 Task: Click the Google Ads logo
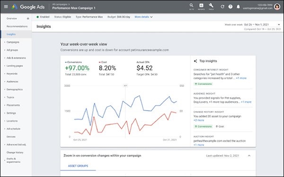click(x=28, y=7)
